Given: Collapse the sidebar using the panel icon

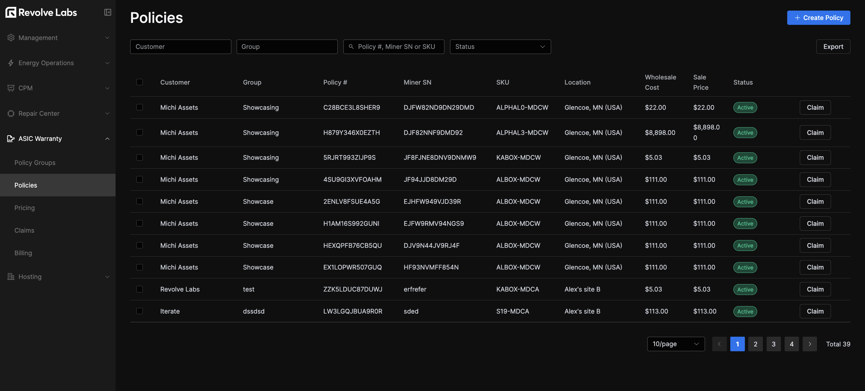Looking at the screenshot, I should click(108, 12).
